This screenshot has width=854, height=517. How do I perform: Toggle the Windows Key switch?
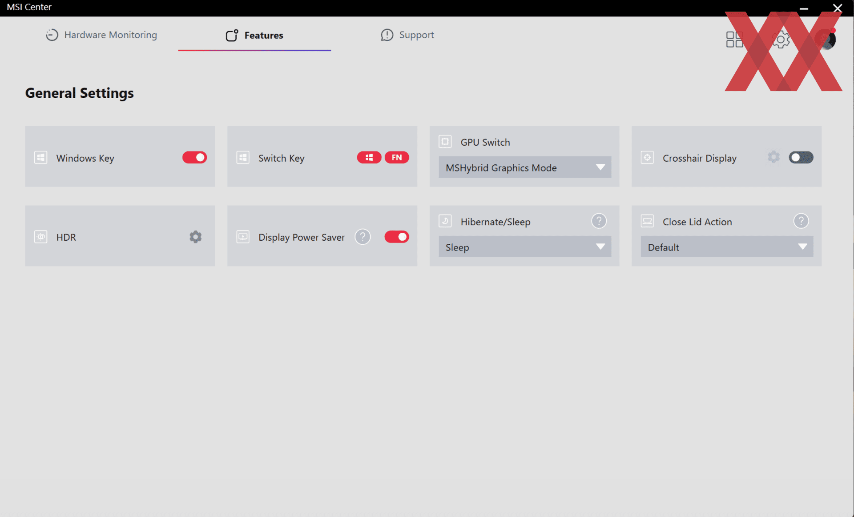[x=194, y=157]
